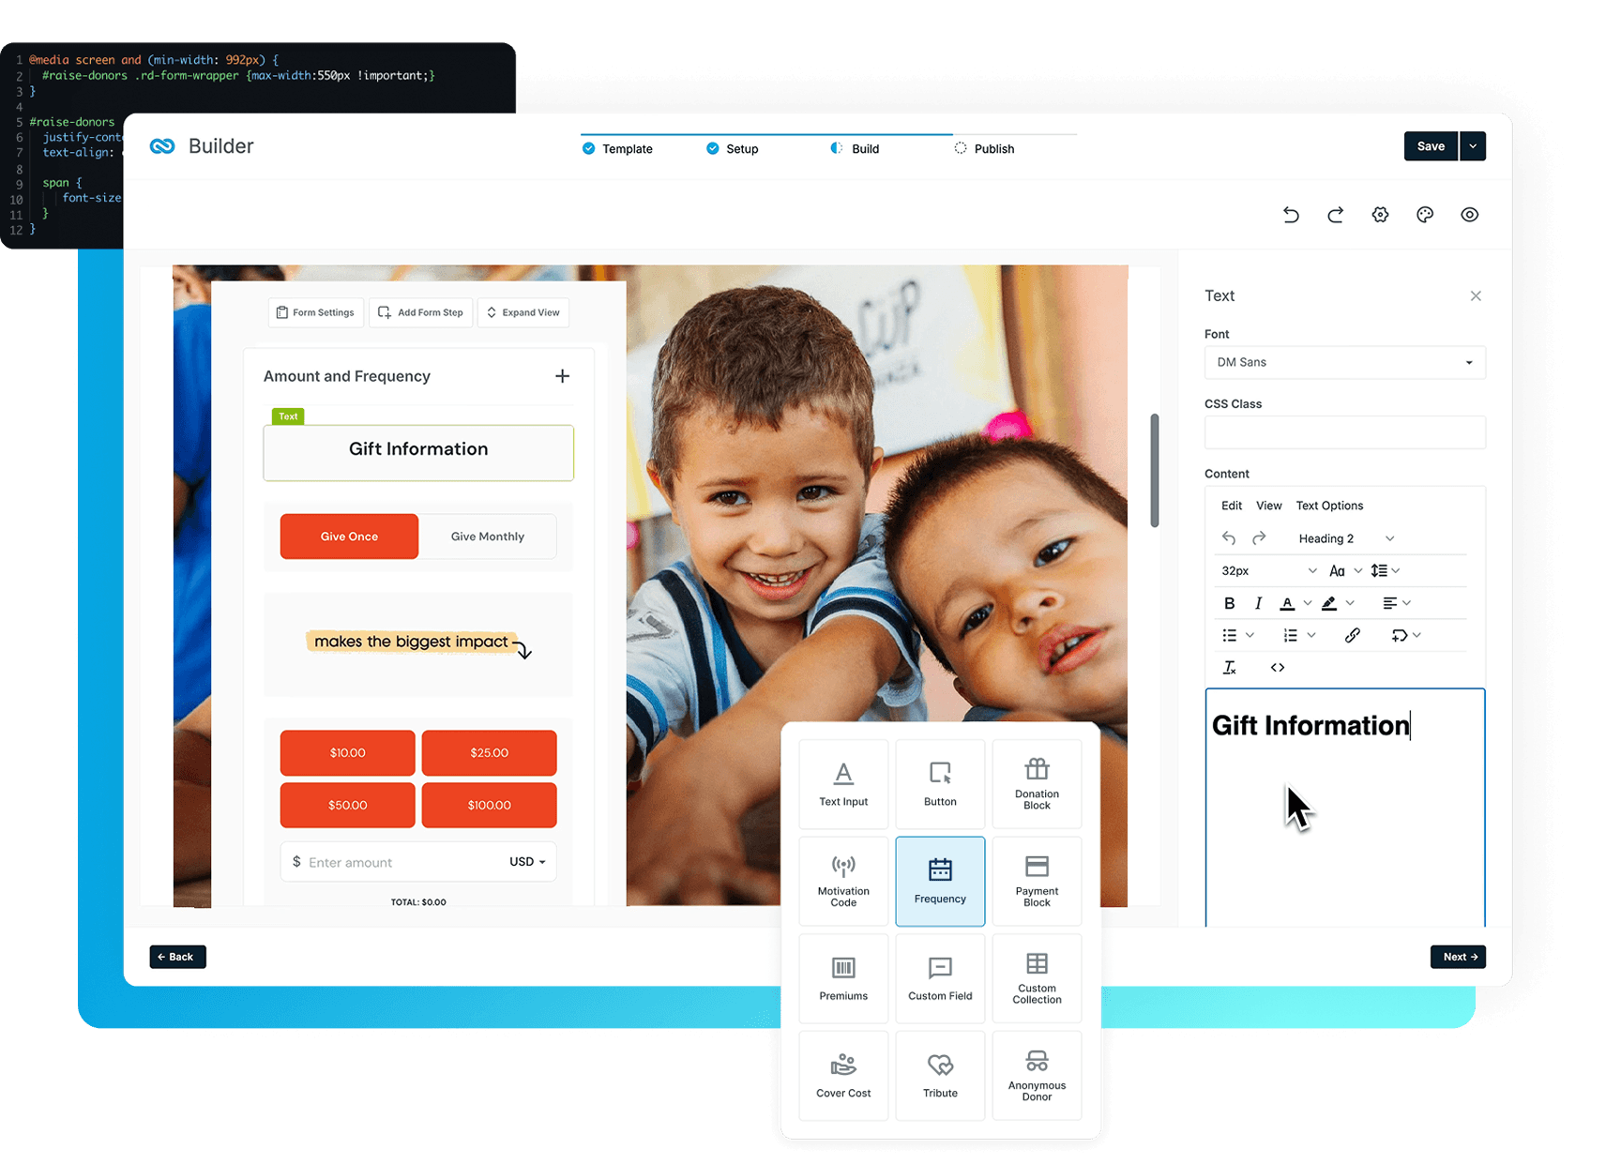This screenshot has height=1164, width=1621.
Task: Add the Cover Cost block
Action: pyautogui.click(x=843, y=1076)
